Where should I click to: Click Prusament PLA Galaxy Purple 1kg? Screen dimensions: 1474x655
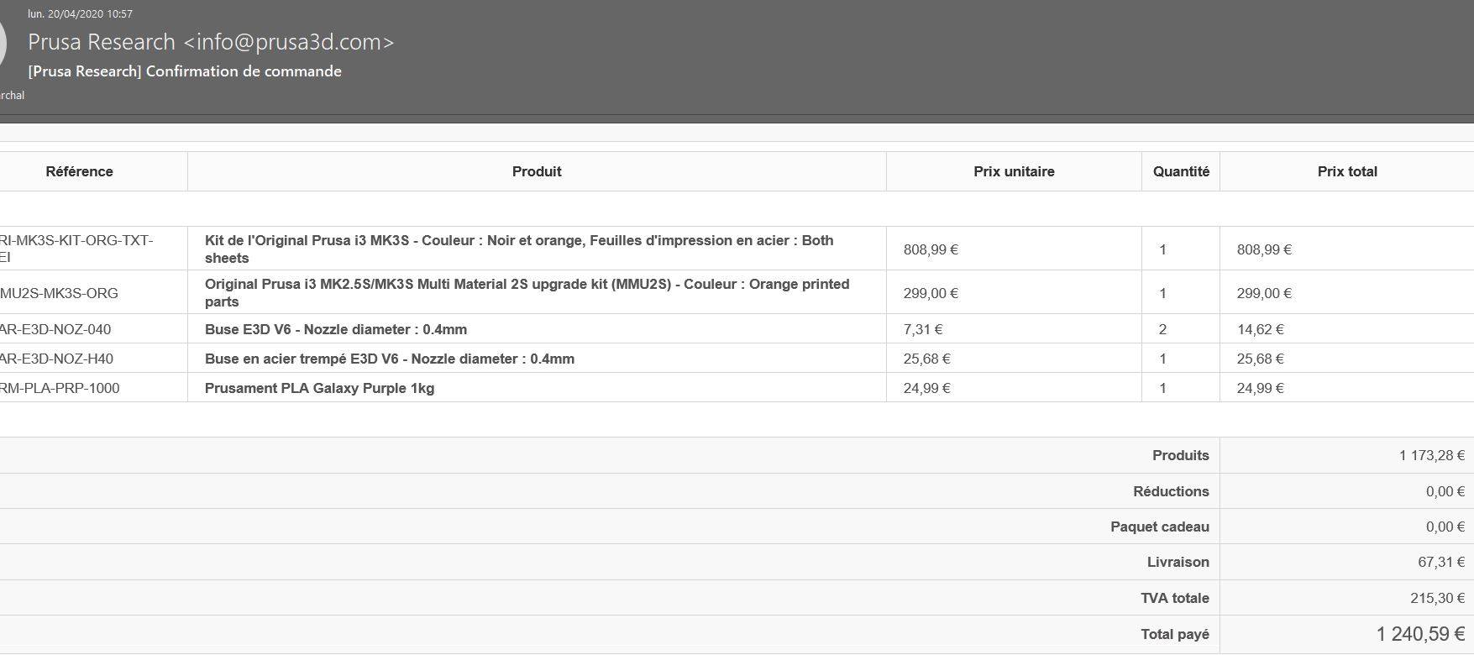(x=319, y=388)
